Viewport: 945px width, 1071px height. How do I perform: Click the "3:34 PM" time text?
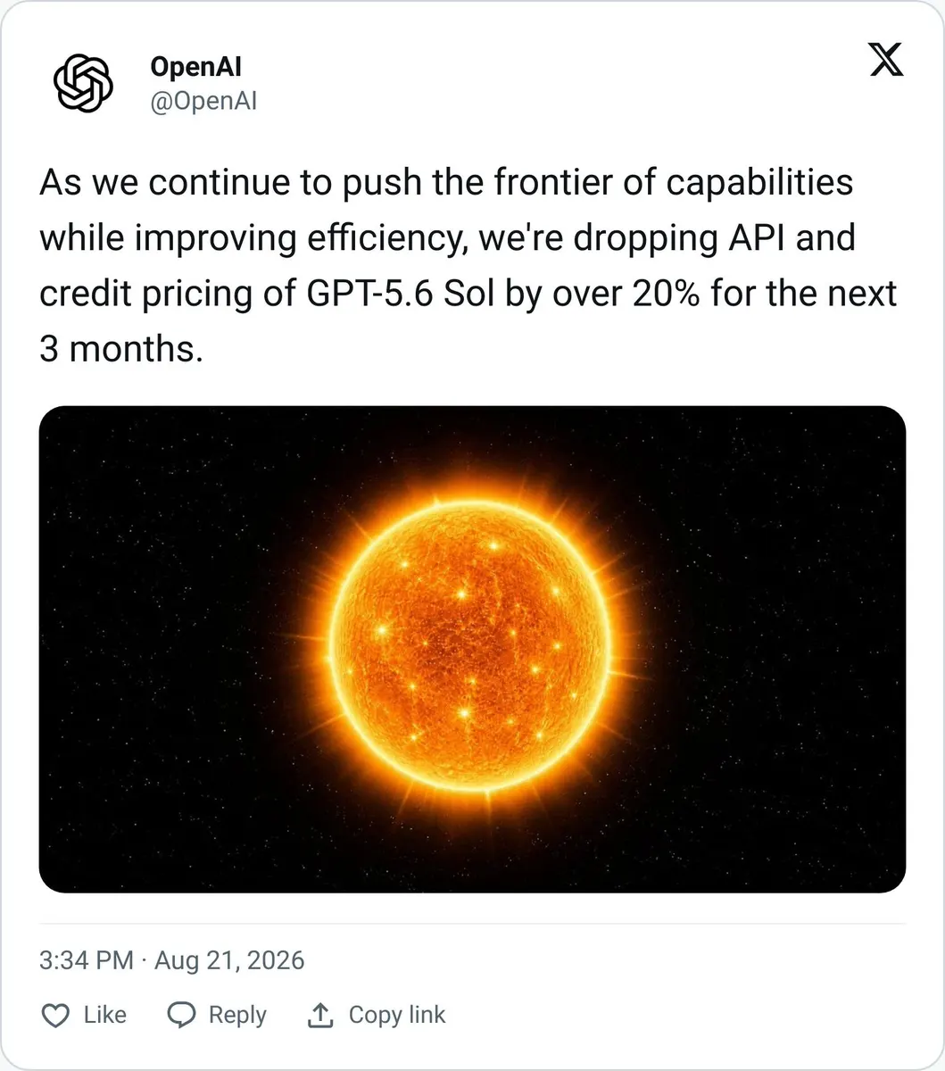(87, 960)
